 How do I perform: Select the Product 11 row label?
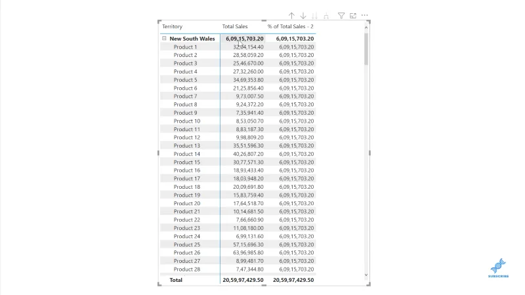coord(187,129)
